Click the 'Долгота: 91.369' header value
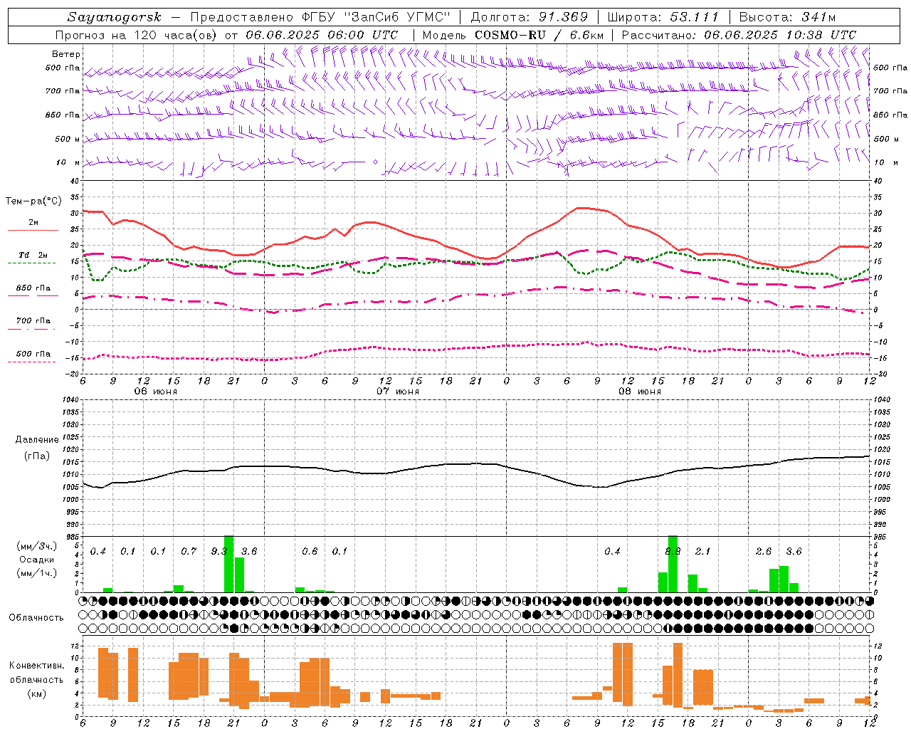The width and height of the screenshot is (911, 729). [x=530, y=17]
